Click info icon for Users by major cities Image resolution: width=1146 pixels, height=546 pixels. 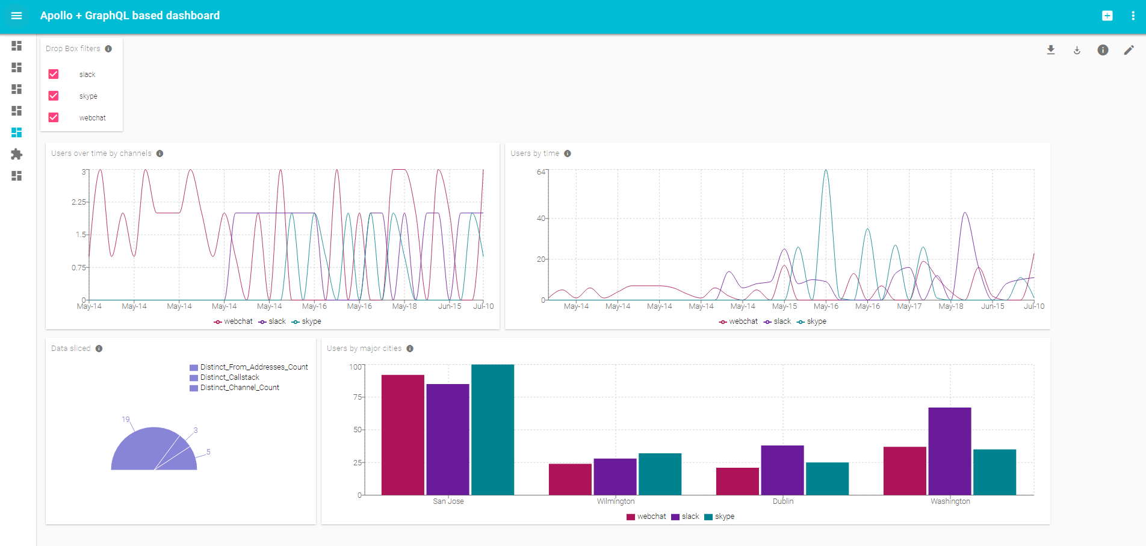tap(410, 349)
